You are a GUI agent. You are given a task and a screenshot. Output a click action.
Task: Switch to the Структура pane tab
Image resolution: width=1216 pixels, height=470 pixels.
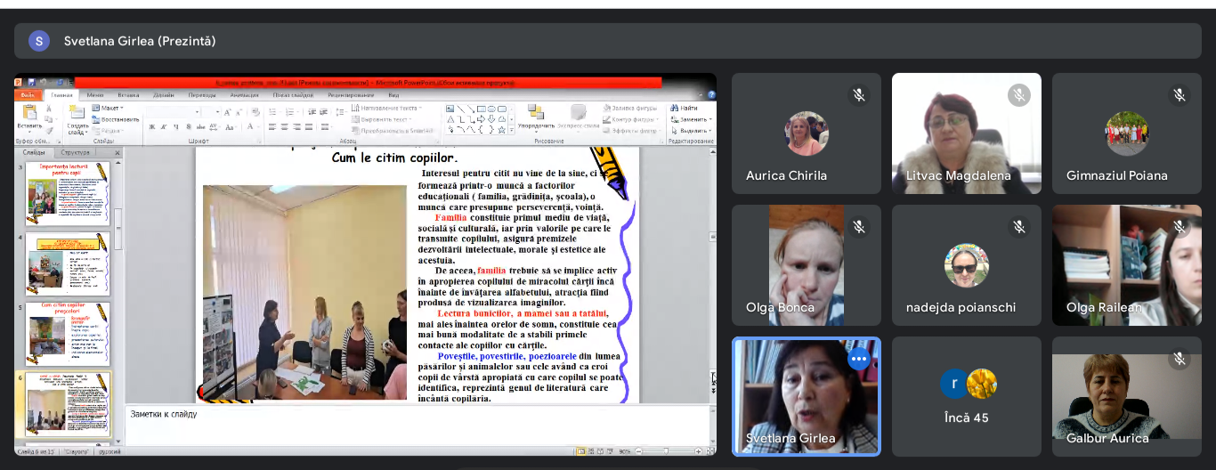[x=75, y=152]
